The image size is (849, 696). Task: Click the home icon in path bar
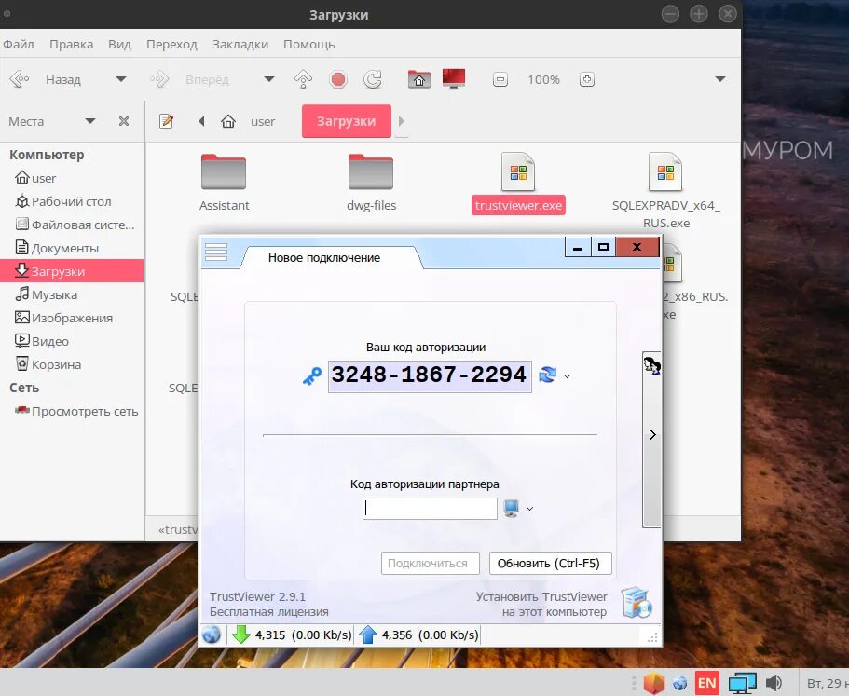click(x=228, y=121)
